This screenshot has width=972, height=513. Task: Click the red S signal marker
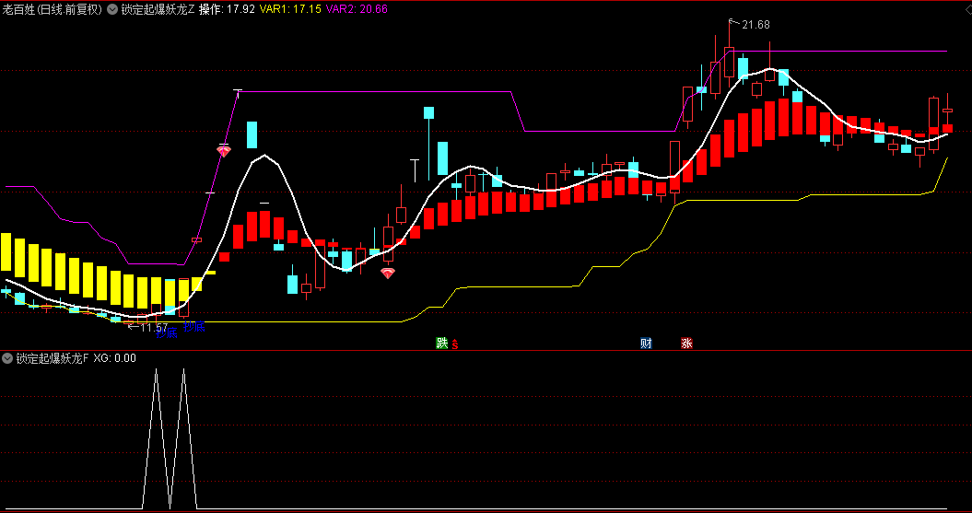tap(455, 344)
